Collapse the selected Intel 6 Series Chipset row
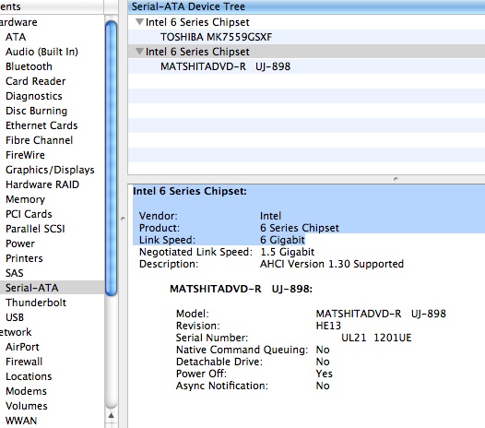485x428 pixels. (x=140, y=52)
